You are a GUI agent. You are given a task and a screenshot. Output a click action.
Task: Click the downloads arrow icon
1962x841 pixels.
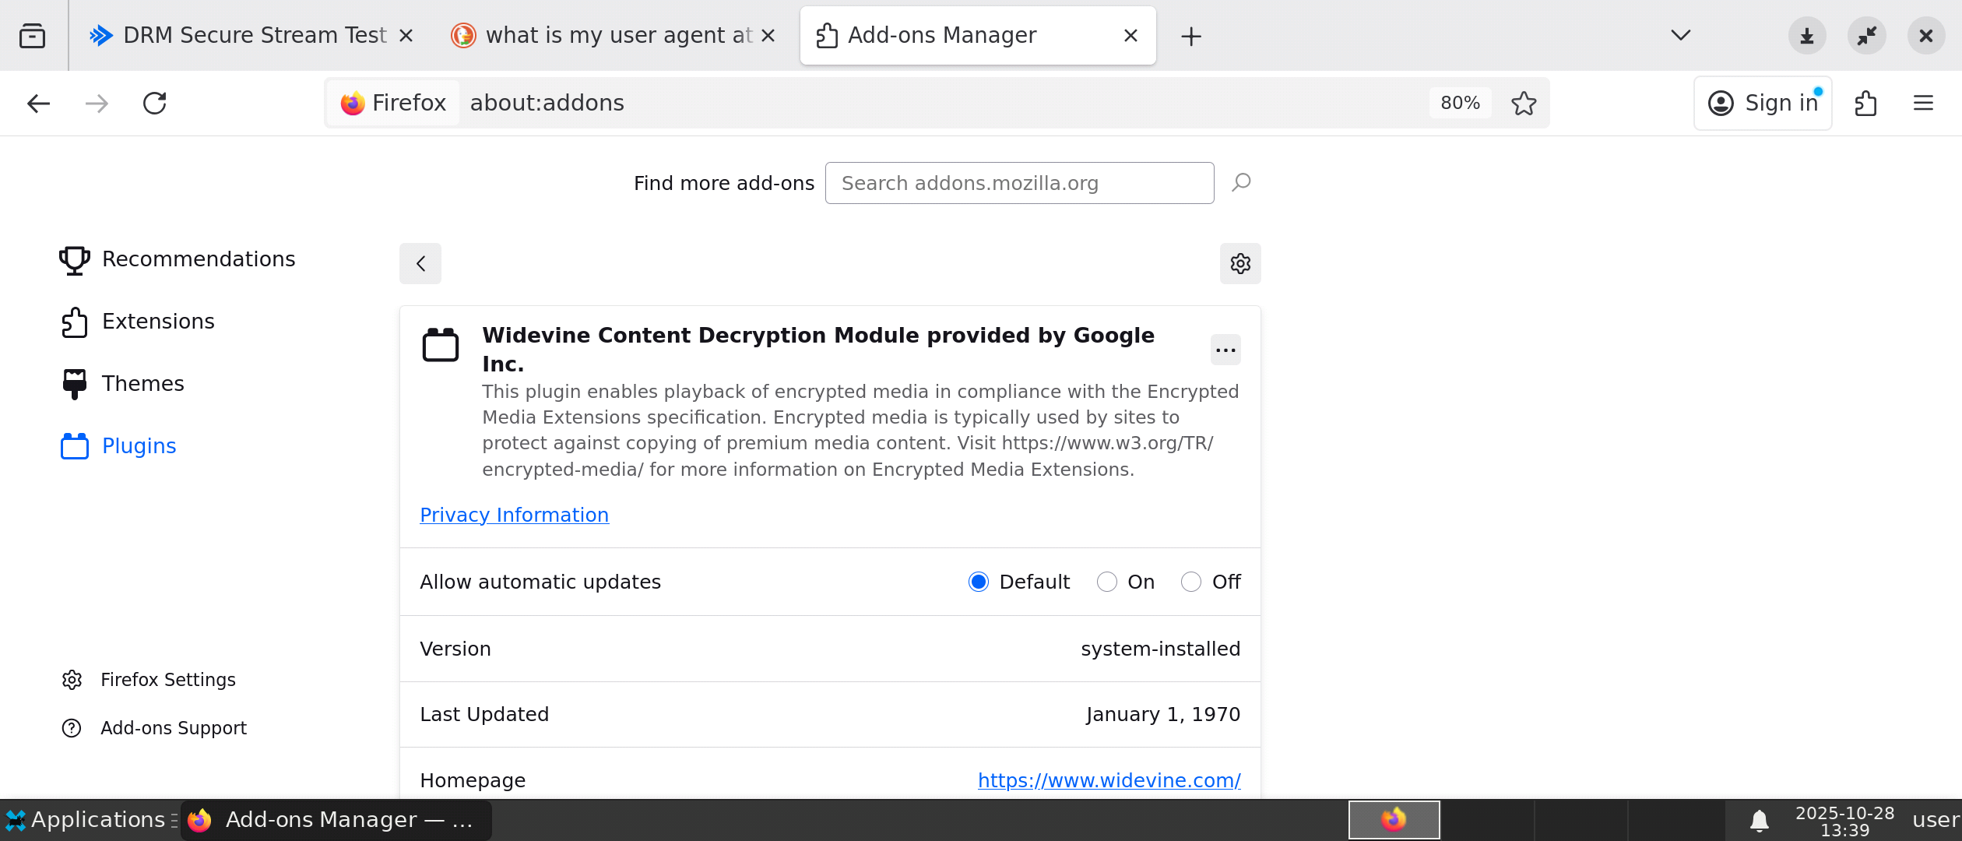[x=1807, y=36]
